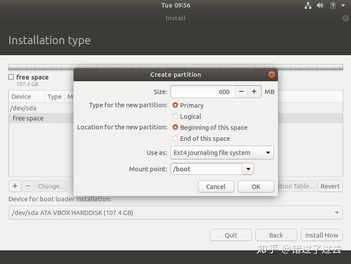Expand the system menu arrow in top bar
The height and width of the screenshot is (264, 351).
pyautogui.click(x=343, y=5)
